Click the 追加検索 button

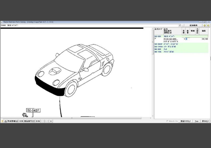coord(193,25)
